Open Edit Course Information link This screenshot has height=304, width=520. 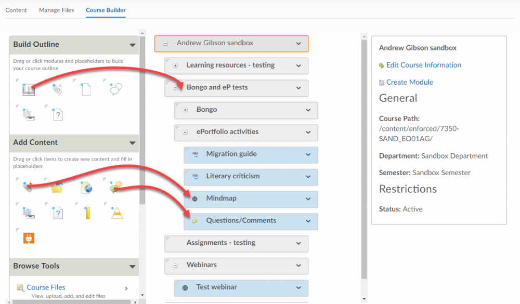(x=423, y=65)
